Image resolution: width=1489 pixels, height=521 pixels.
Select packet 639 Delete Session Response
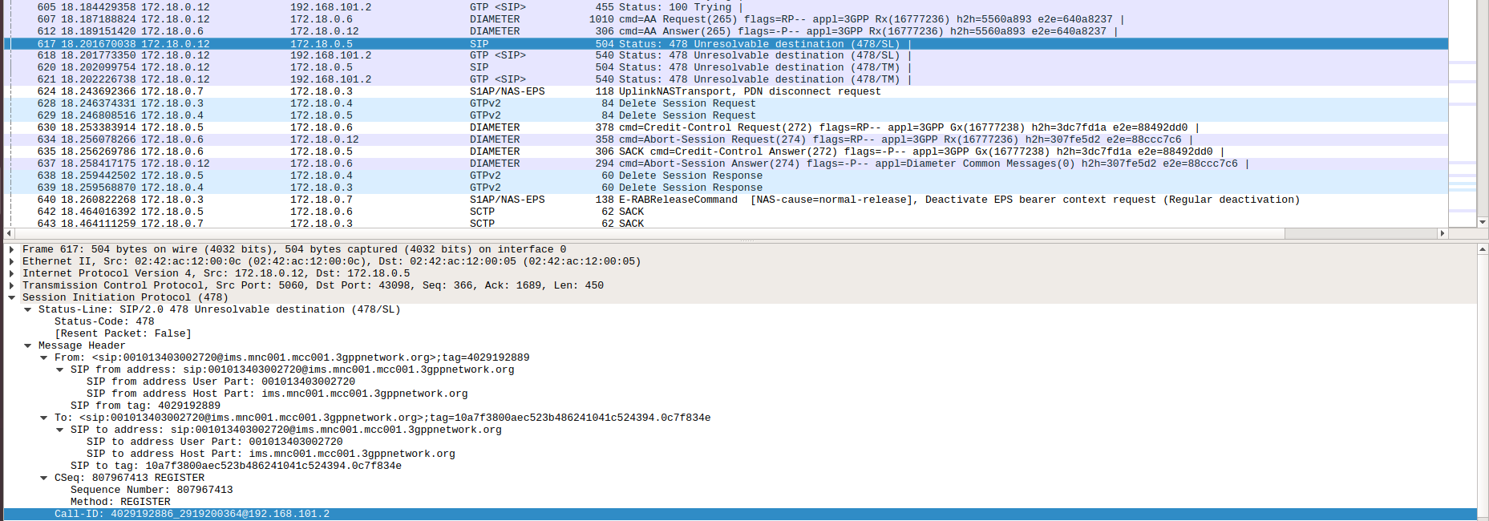(x=726, y=188)
